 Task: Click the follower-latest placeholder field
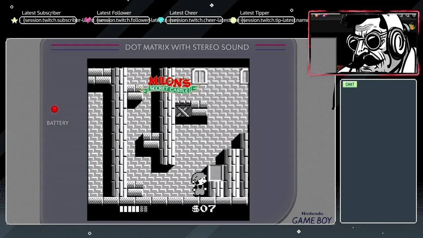tap(121, 20)
